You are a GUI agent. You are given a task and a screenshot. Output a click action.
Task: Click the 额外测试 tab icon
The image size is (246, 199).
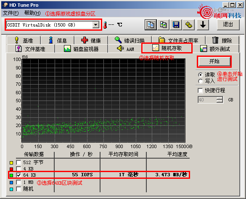click(204, 48)
